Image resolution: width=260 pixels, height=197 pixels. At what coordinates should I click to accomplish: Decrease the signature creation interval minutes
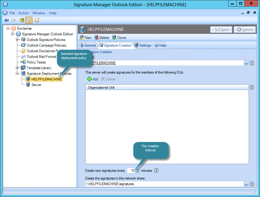(138, 172)
